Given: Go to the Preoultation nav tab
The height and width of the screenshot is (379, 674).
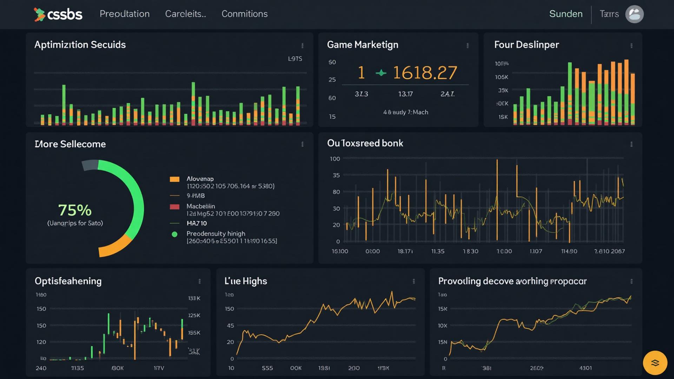Looking at the screenshot, I should point(124,14).
